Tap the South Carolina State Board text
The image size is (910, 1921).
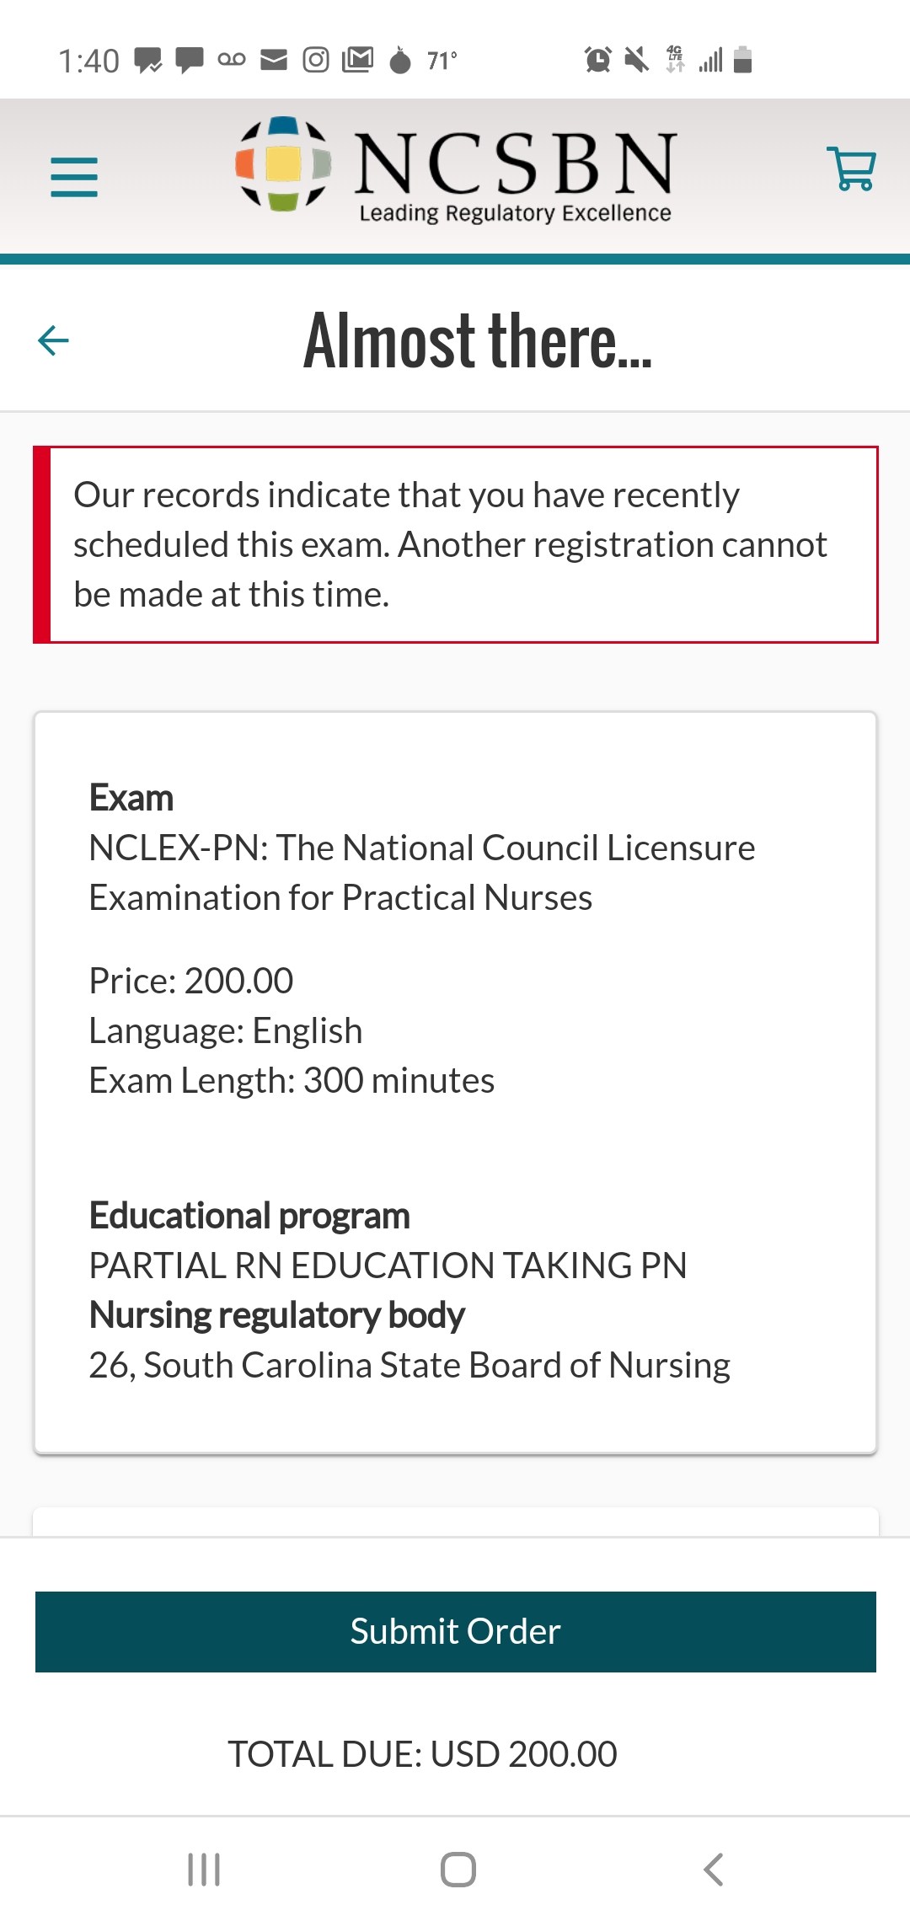pos(409,1365)
